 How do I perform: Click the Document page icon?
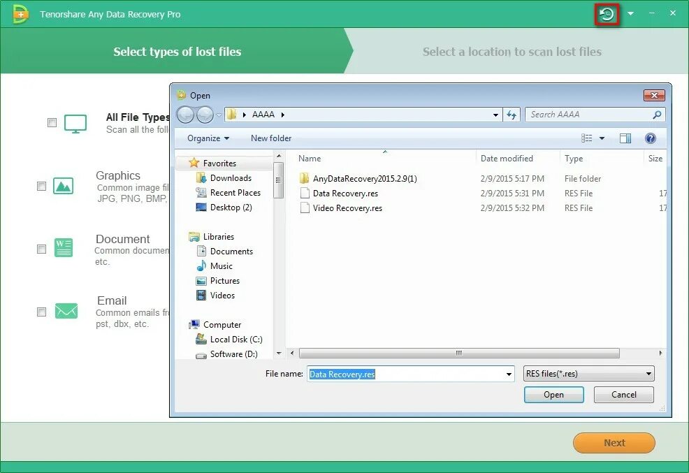click(64, 248)
